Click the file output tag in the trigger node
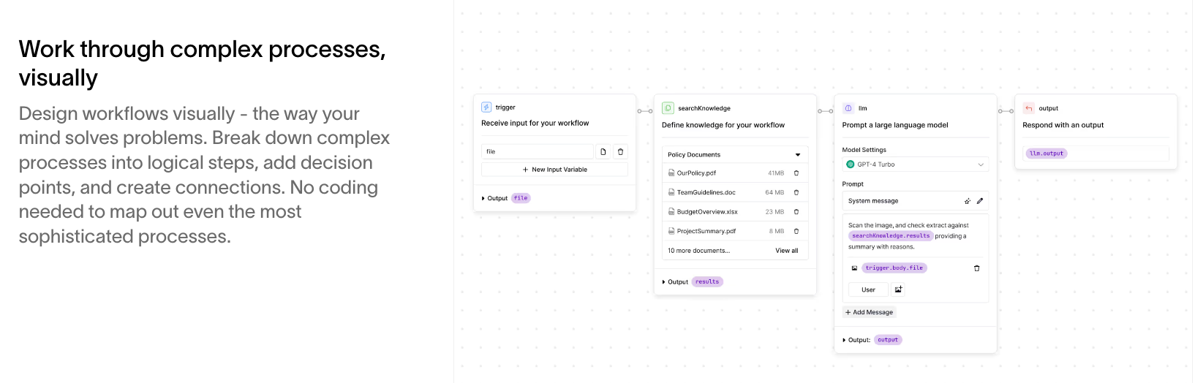 [521, 198]
